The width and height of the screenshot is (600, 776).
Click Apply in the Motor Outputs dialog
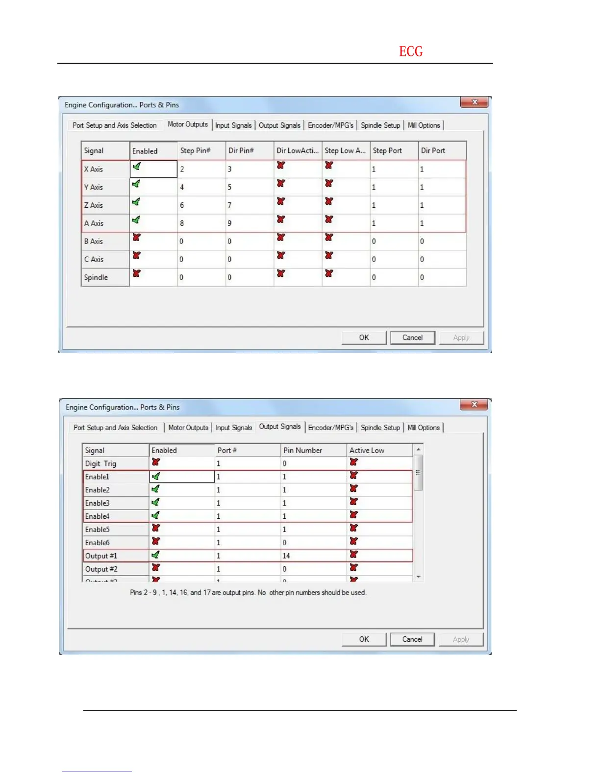point(461,338)
